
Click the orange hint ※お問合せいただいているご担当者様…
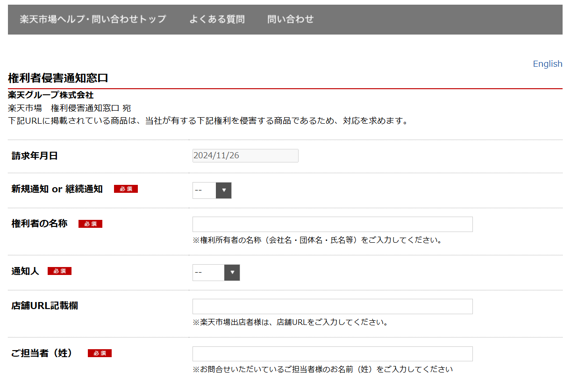click(x=322, y=369)
